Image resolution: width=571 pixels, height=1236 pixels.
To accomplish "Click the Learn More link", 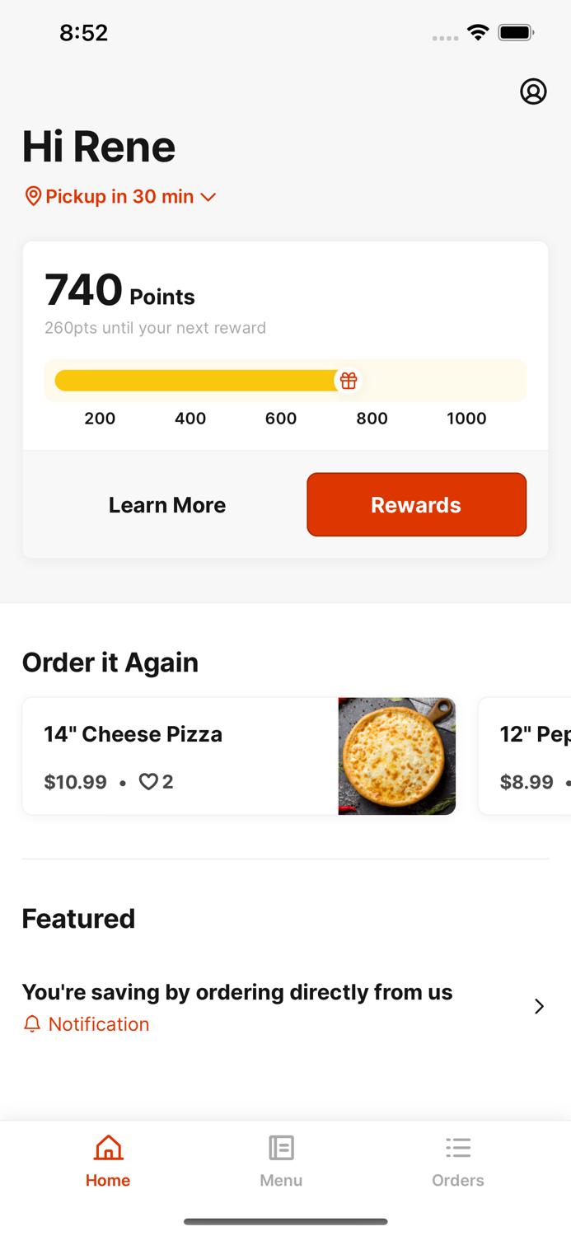I will pyautogui.click(x=167, y=504).
